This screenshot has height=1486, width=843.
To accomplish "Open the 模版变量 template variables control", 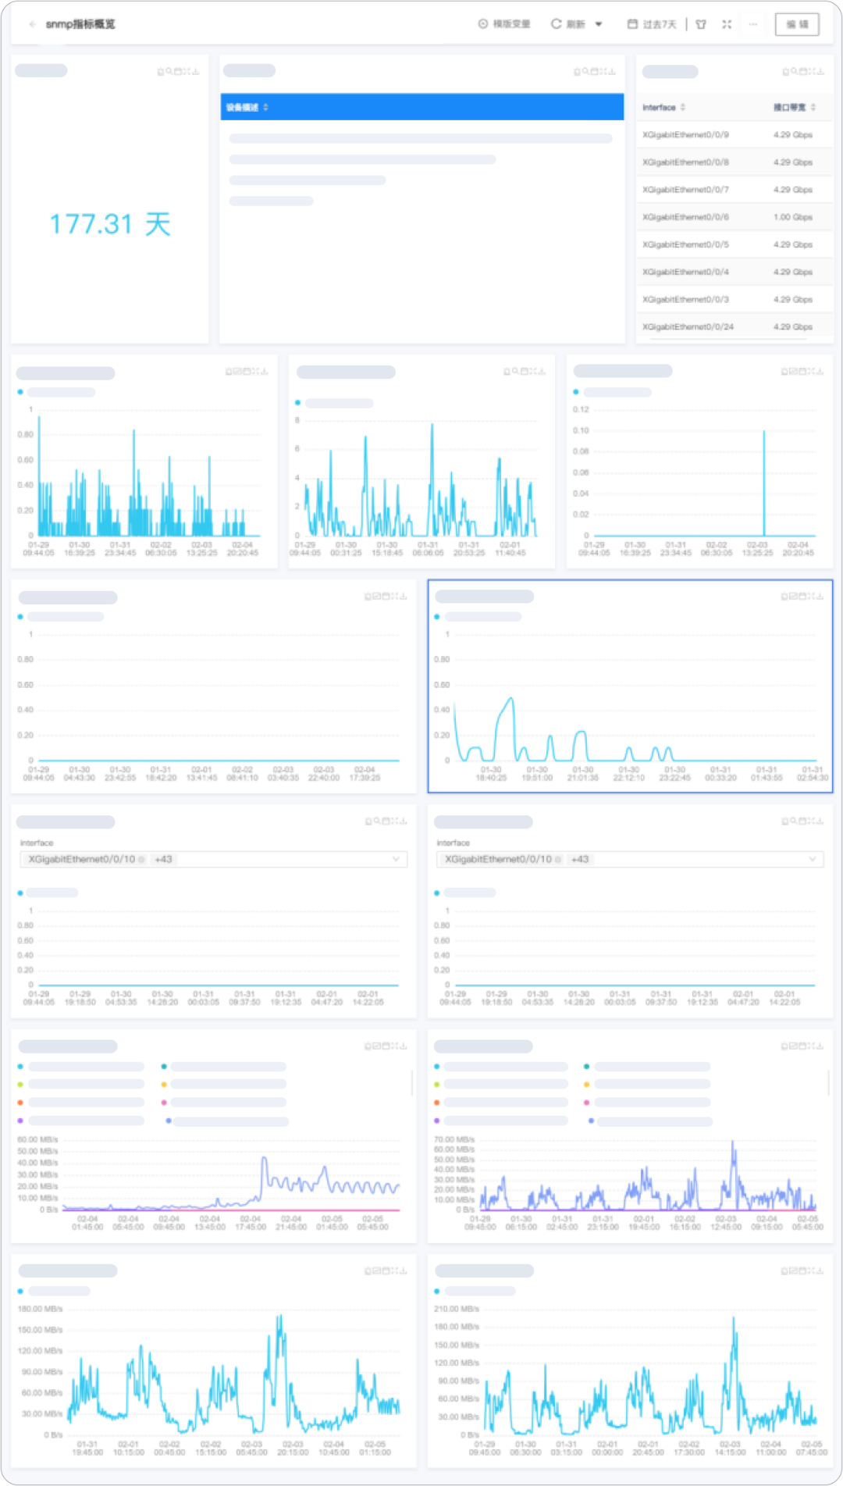I will [504, 24].
